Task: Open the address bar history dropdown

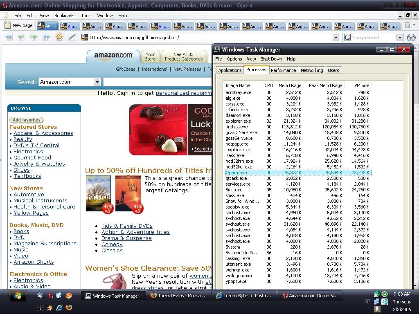Action: point(336,38)
